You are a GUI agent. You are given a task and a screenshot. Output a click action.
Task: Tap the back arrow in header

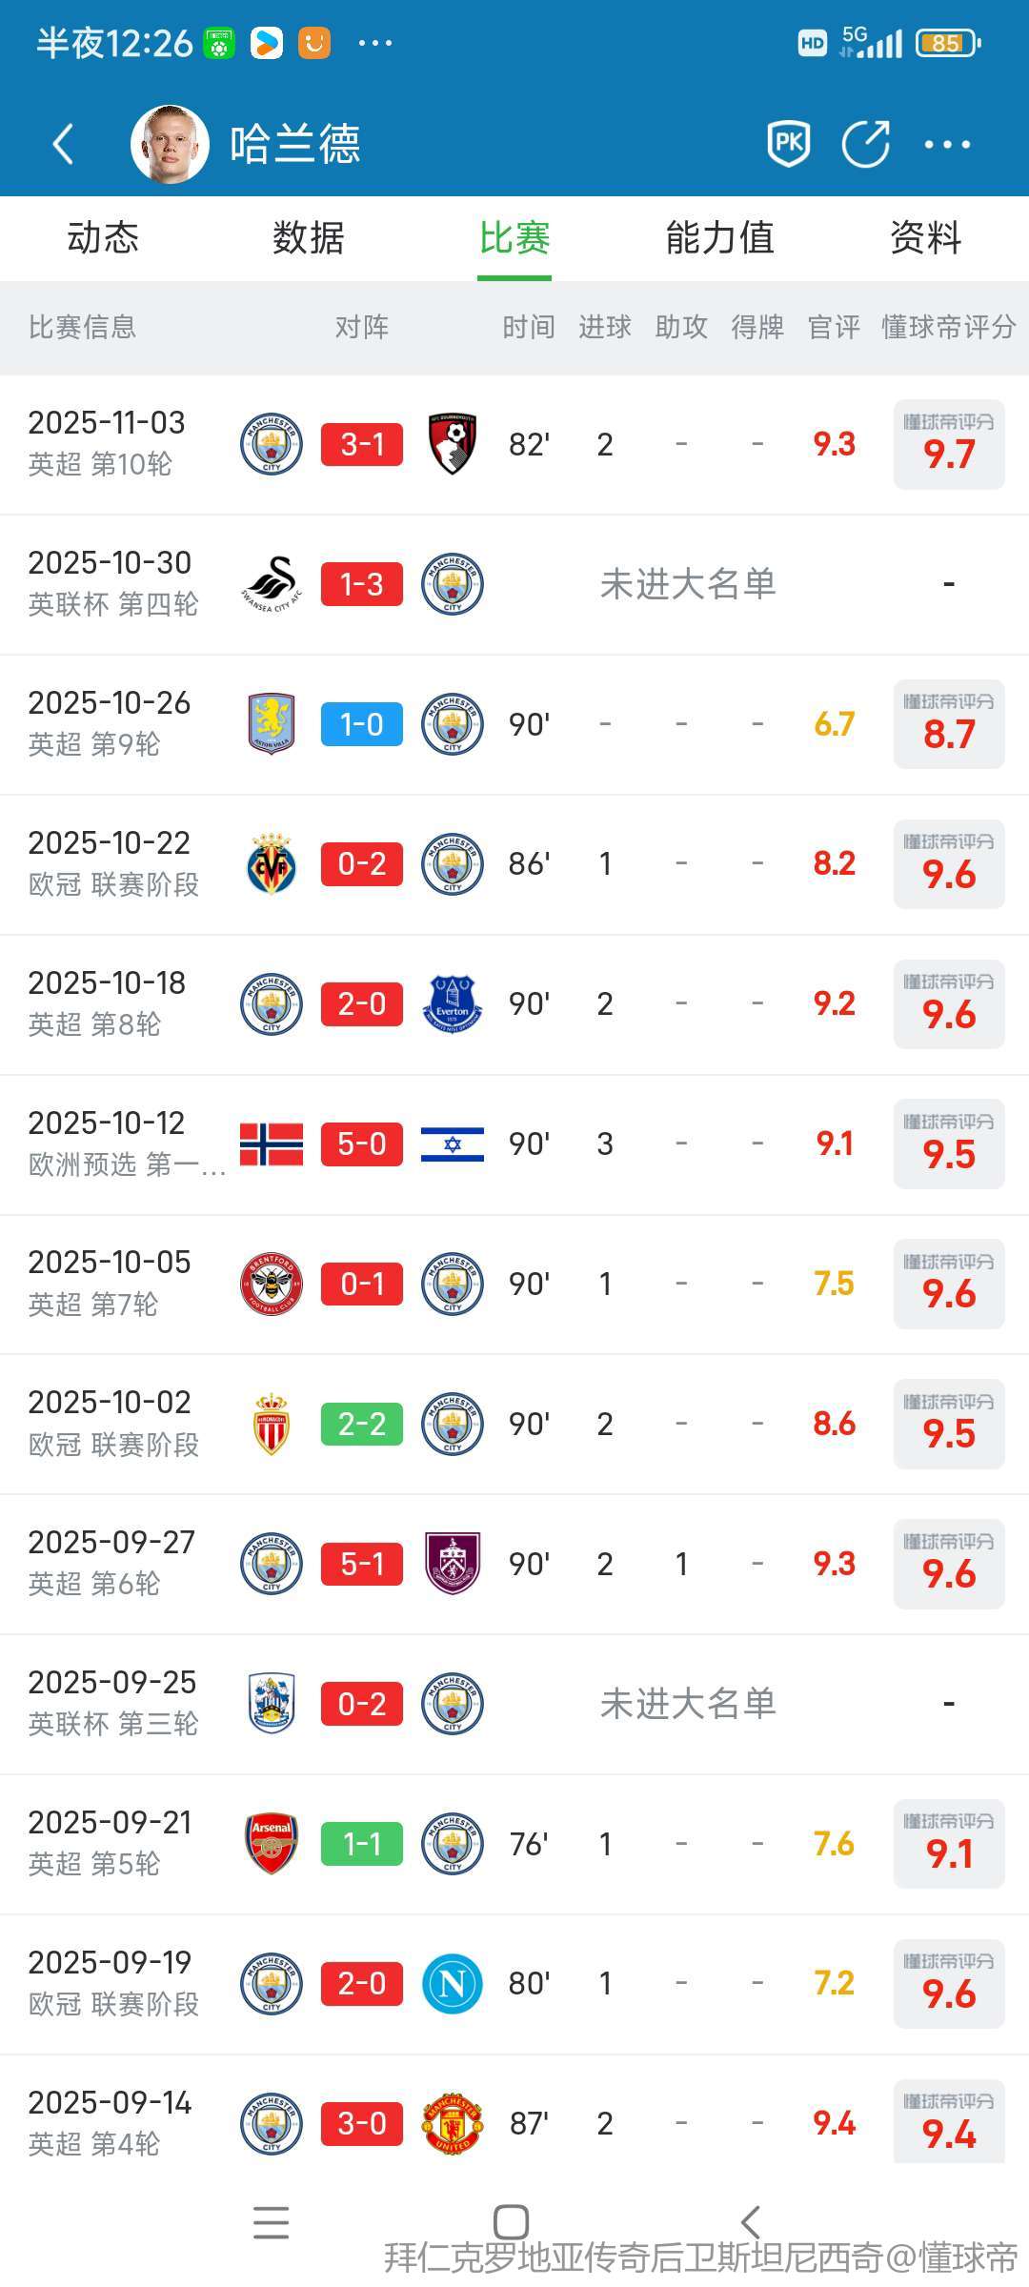click(63, 145)
